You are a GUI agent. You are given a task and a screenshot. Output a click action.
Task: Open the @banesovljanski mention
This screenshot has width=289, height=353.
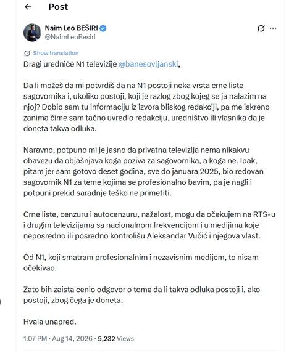[x=148, y=64]
